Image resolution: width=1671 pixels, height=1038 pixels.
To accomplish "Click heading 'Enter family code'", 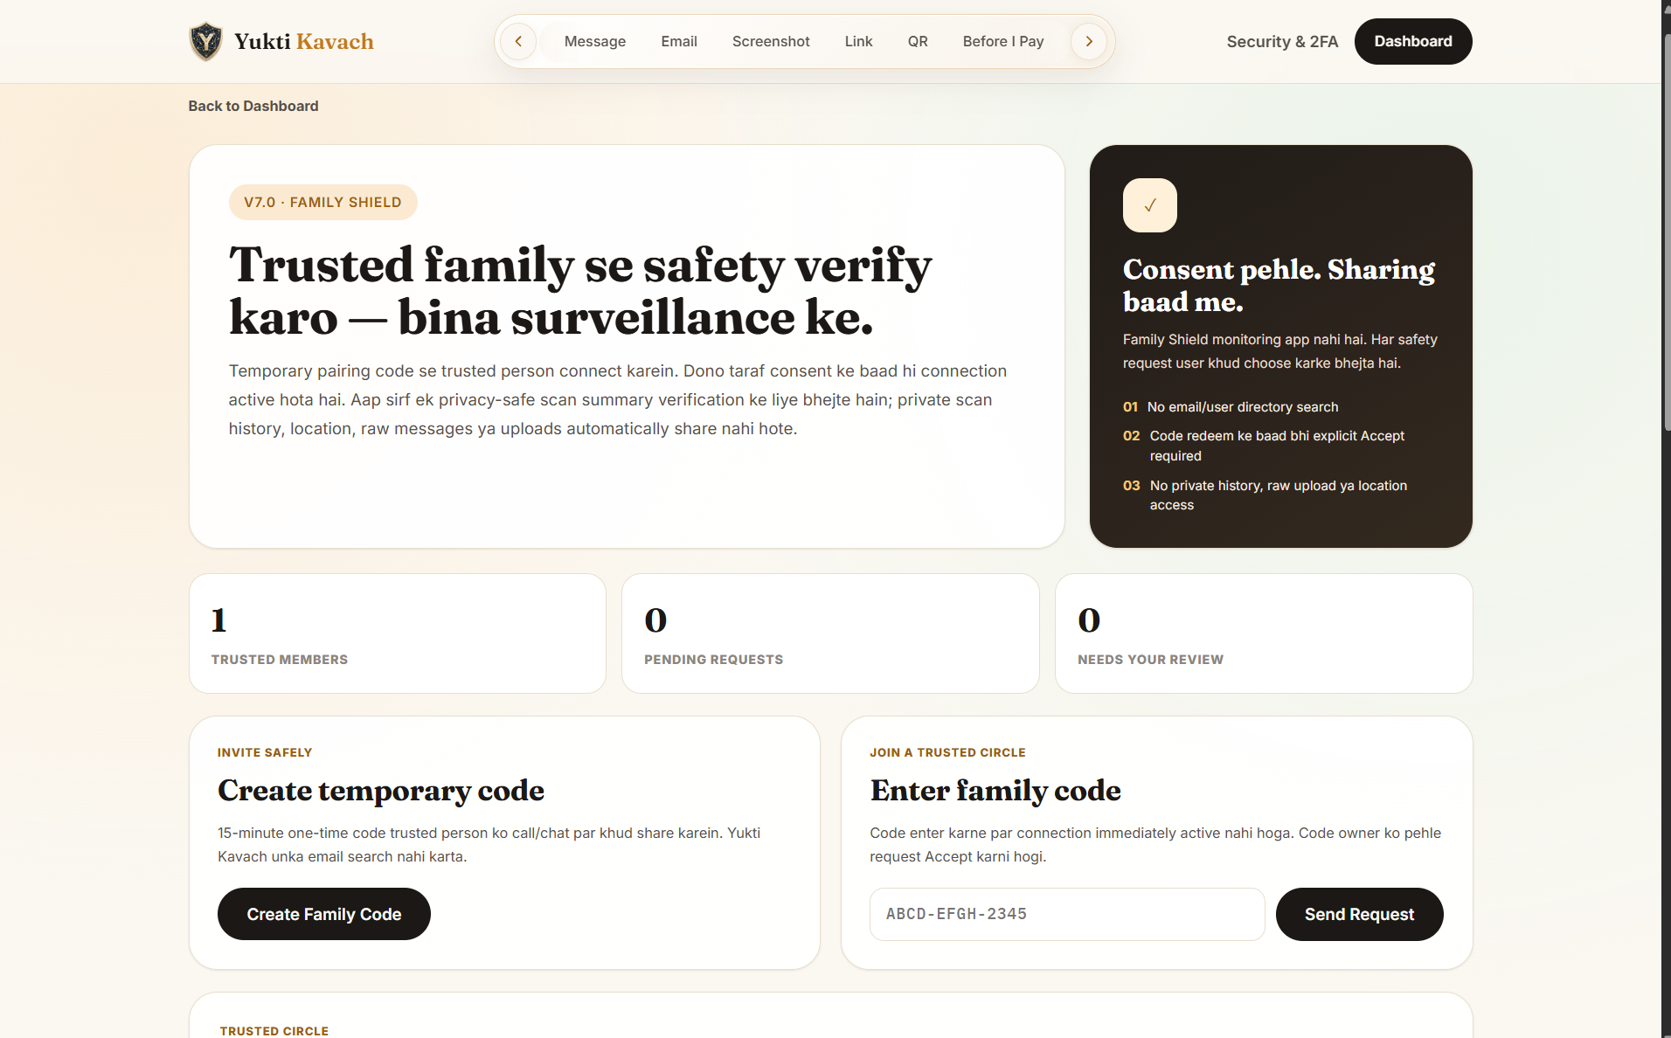I will 995,790.
